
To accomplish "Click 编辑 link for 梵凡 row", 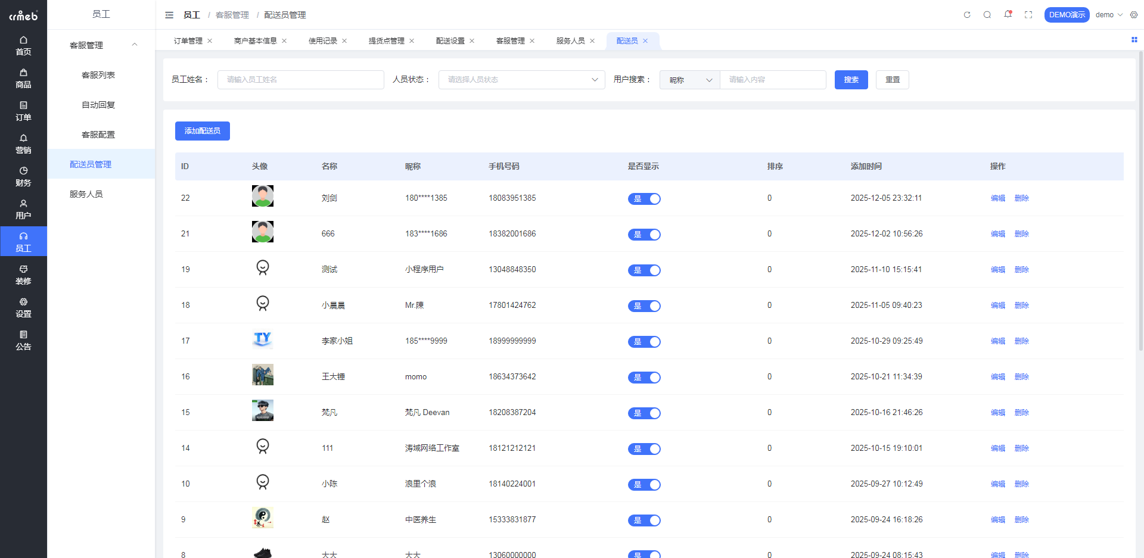I will coord(997,413).
